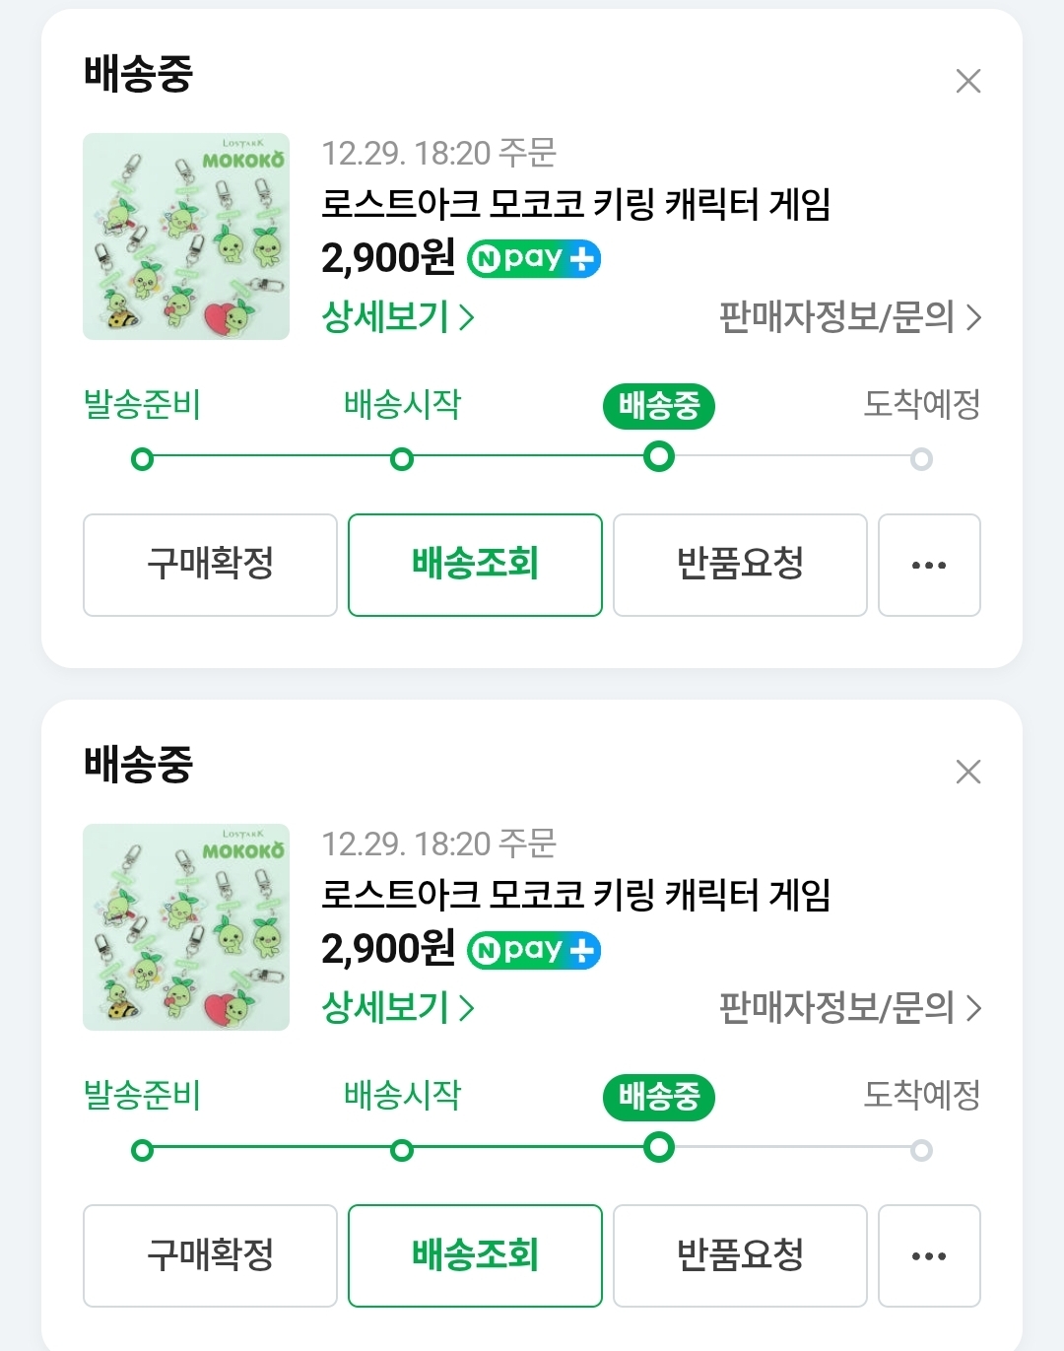Screen dimensions: 1064x1351
Task: Open 판매자정보/문의 in the top card
Action: (849, 317)
